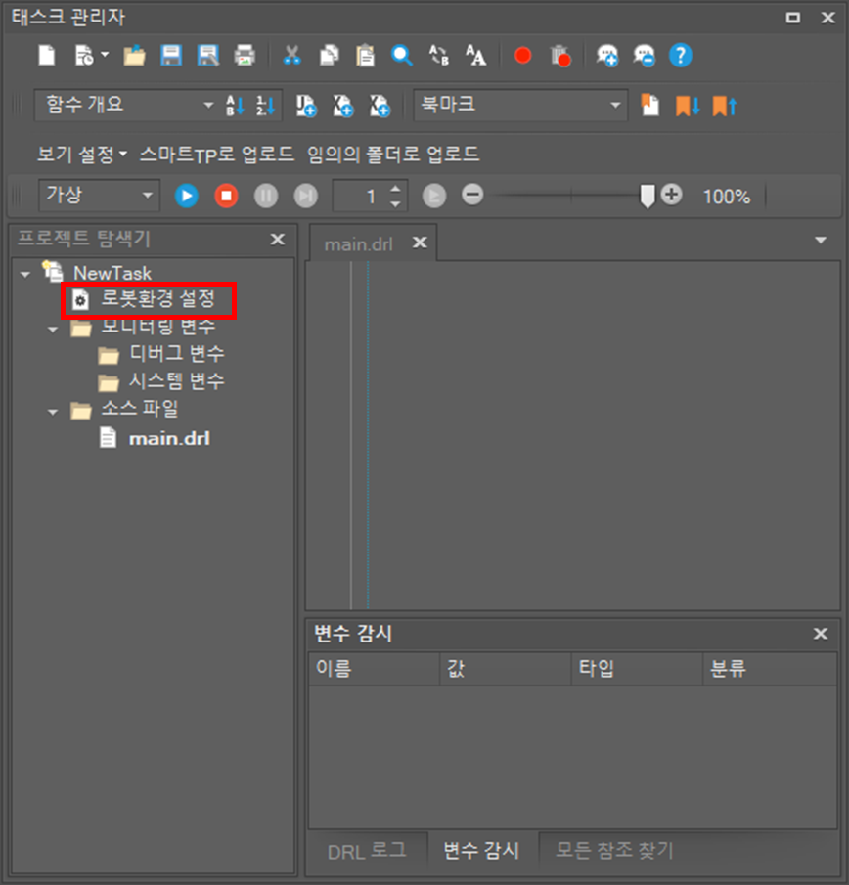Screen dimensions: 849x885
Task: Click the print icon in toolbar
Action: click(244, 56)
